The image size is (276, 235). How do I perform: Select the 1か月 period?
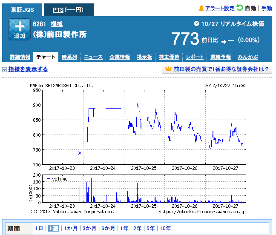[x=71, y=229]
